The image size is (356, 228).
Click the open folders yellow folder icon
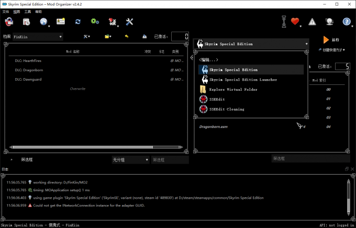coord(108,36)
